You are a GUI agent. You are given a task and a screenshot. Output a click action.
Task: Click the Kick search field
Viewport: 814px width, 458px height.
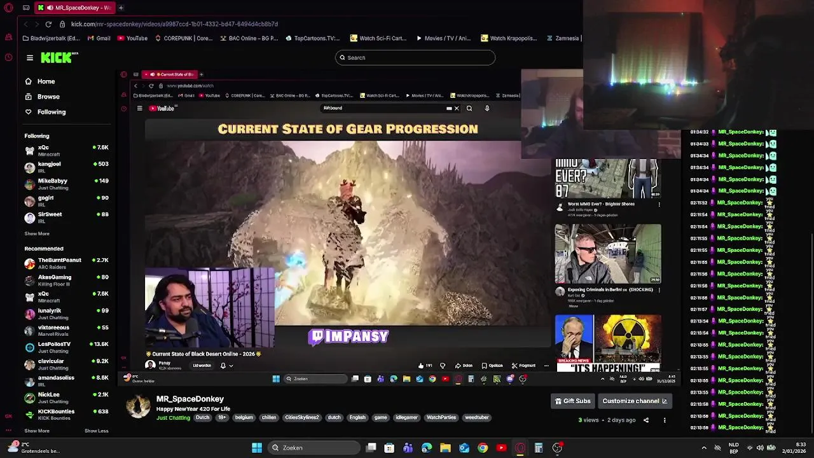point(415,57)
